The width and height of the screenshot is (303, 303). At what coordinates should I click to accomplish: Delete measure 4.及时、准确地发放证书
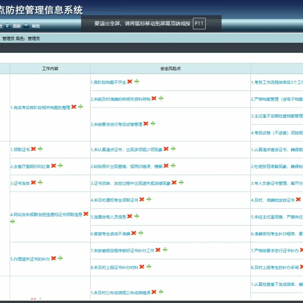[298, 199]
